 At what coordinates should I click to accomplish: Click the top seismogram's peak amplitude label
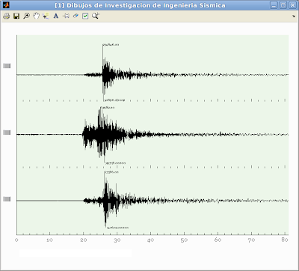pos(111,45)
